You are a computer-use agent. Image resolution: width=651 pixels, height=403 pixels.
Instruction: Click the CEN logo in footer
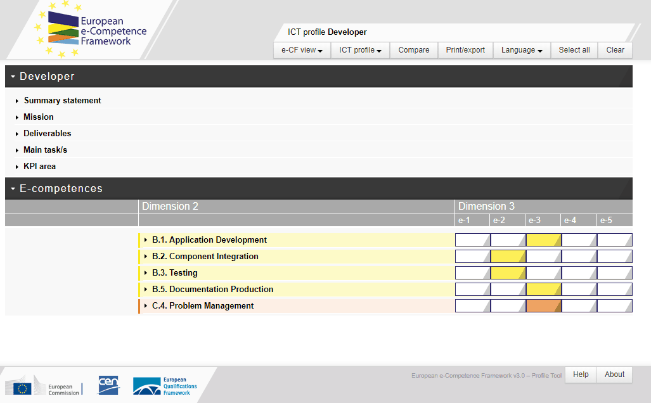tap(108, 385)
